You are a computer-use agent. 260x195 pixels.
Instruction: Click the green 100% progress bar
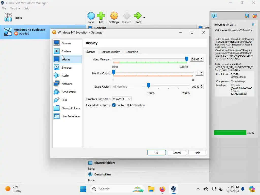coord(230,133)
